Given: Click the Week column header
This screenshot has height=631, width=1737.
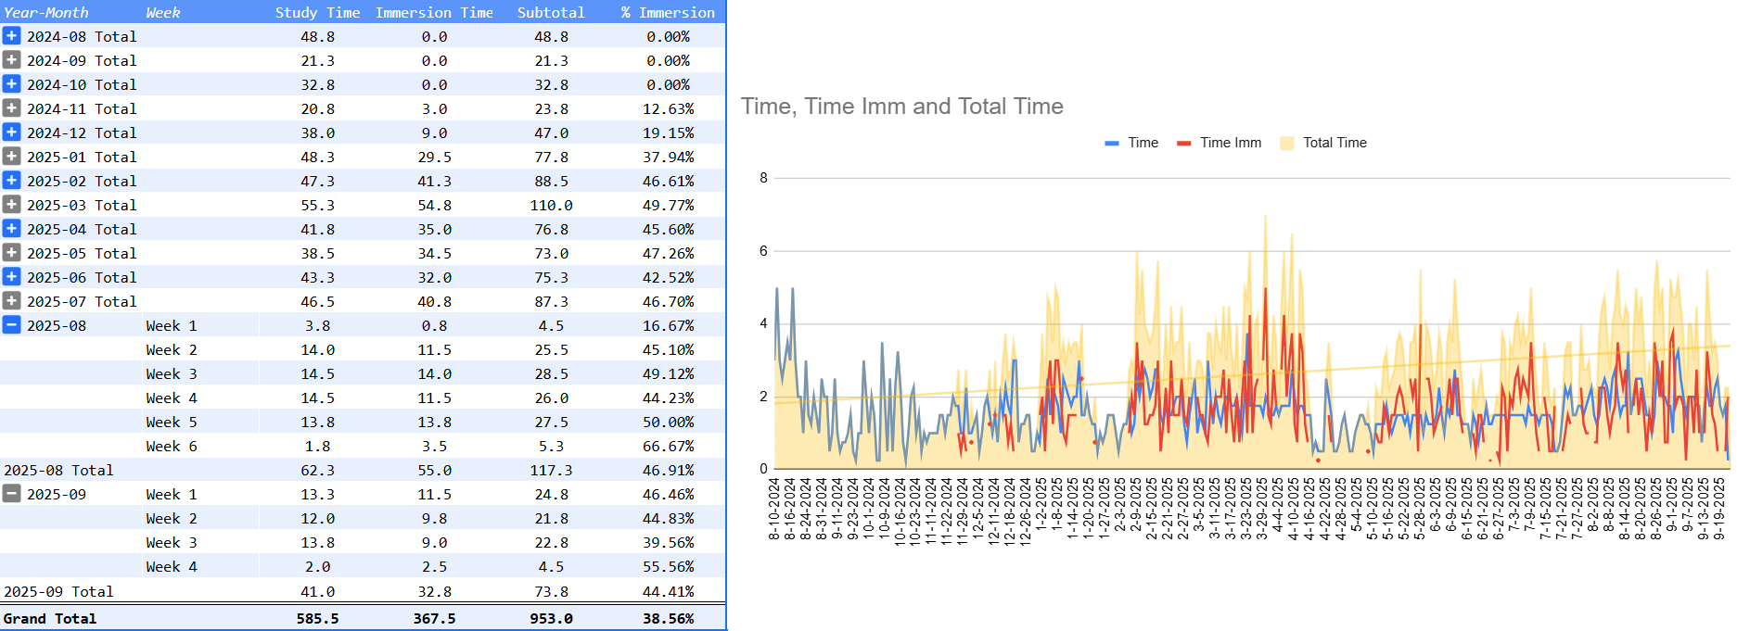Looking at the screenshot, I should tap(163, 12).
